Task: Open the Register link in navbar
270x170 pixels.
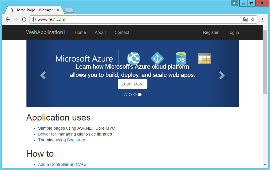Action: pyautogui.click(x=211, y=32)
